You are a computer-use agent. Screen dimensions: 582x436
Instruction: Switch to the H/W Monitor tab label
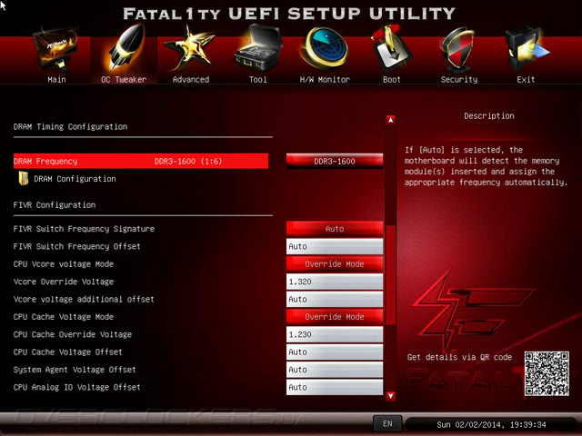tap(325, 79)
